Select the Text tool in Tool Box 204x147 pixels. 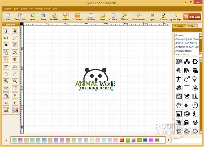coord(6,31)
